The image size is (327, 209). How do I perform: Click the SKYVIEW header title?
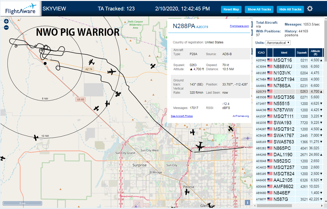click(54, 9)
